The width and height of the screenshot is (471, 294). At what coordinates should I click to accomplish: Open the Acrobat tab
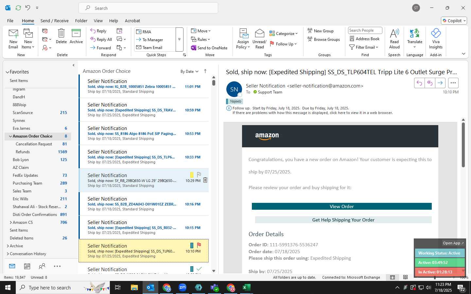pos(132,21)
